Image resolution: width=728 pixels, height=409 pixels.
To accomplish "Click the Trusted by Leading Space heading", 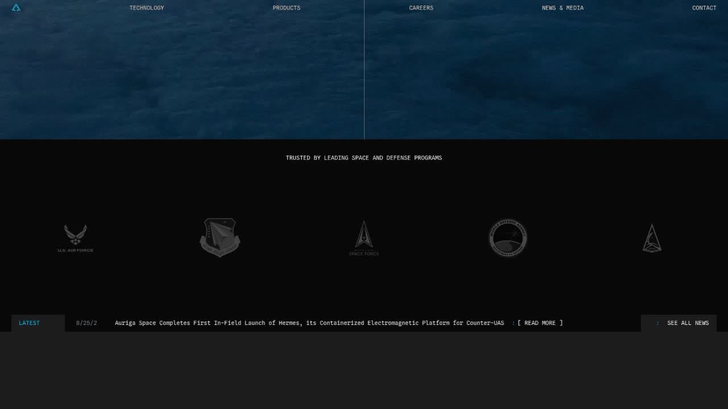I will coord(364,158).
